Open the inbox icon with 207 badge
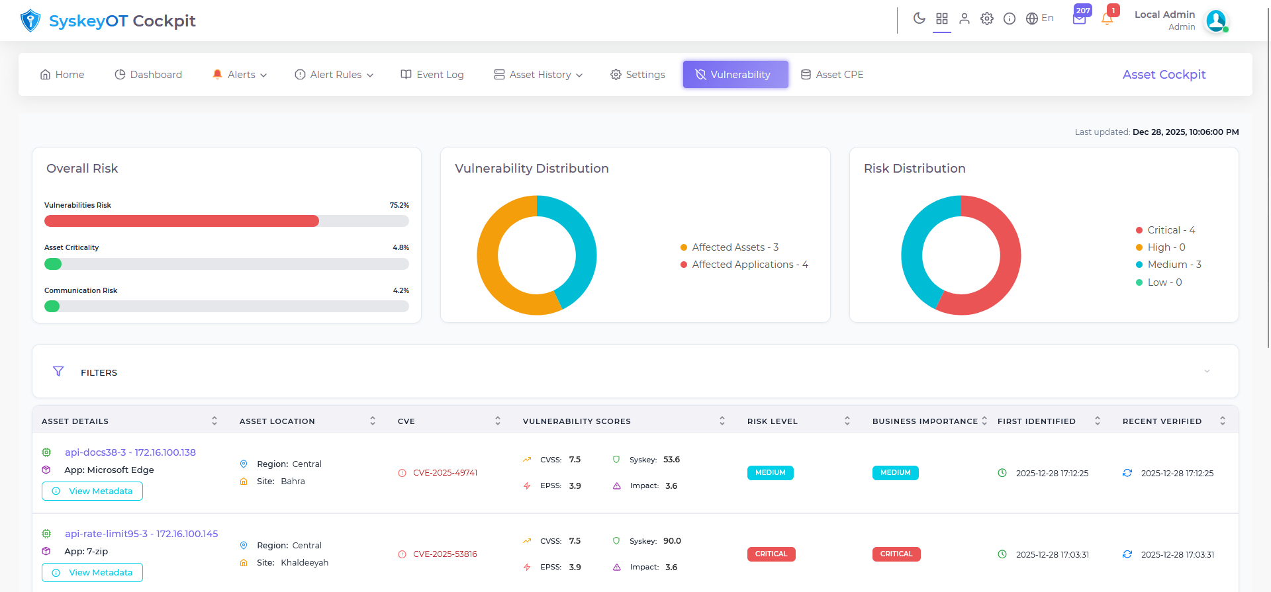Screen dimensions: 1271x592 point(1079,19)
